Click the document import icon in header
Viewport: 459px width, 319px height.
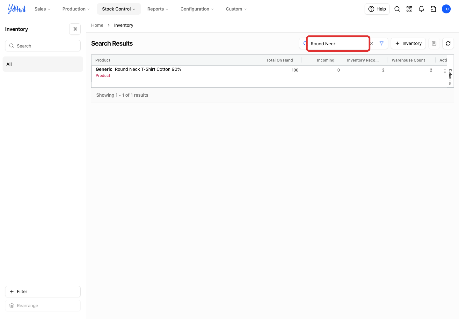click(433, 9)
